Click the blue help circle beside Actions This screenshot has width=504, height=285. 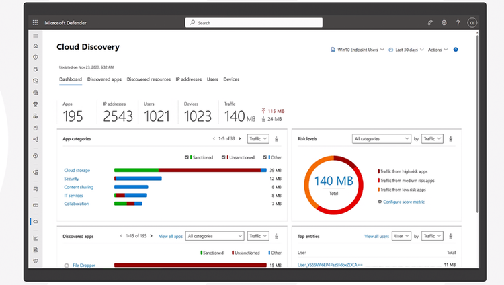tap(456, 50)
